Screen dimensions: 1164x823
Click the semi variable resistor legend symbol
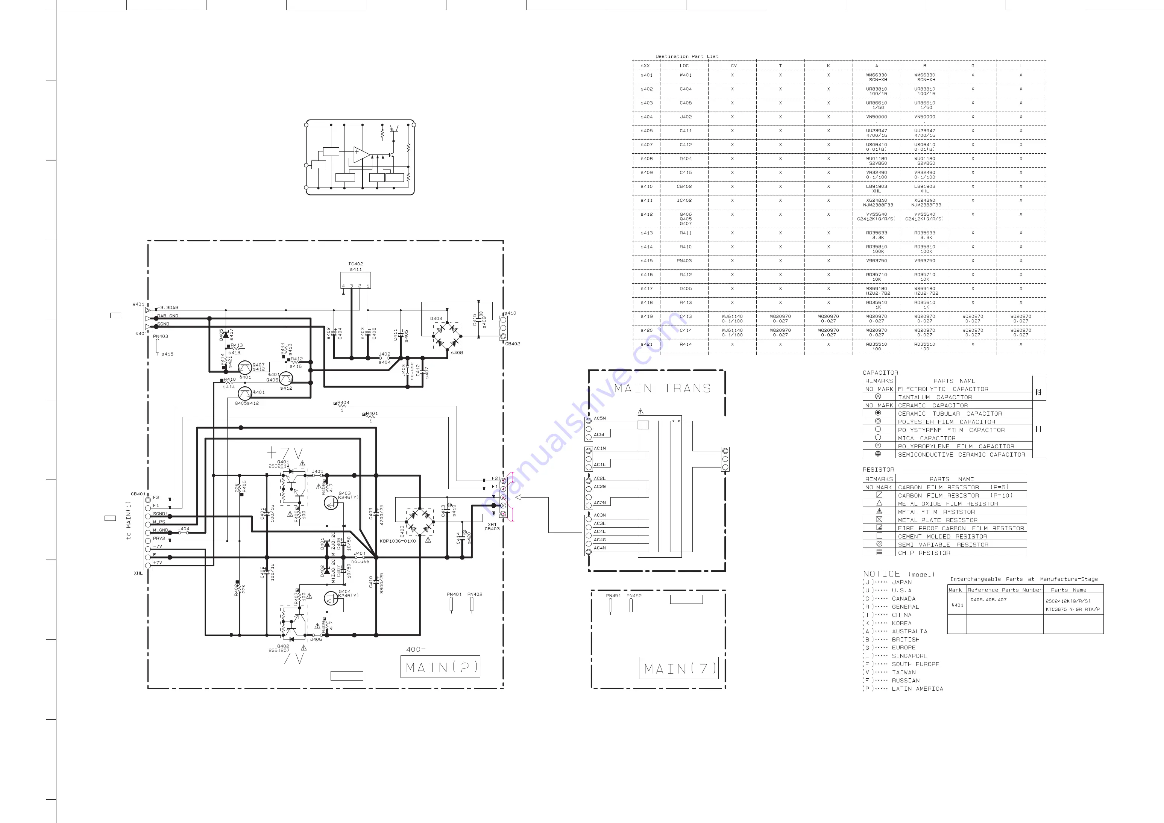(879, 544)
